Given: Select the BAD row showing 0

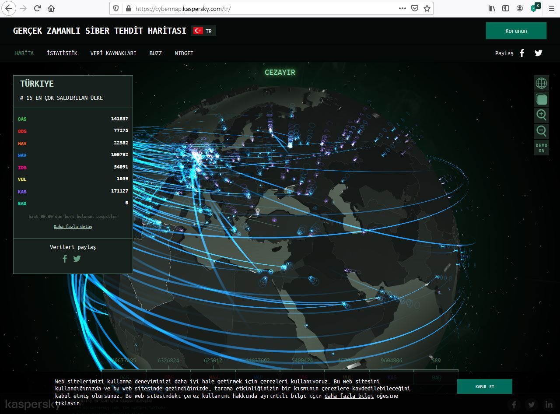Looking at the screenshot, I should click(73, 203).
